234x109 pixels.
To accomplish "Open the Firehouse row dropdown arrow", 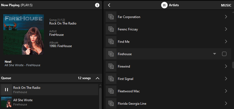I will [x=214, y=54].
